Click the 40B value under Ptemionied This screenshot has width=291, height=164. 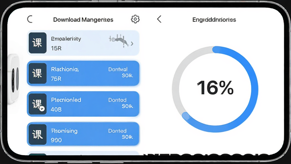tap(56, 110)
